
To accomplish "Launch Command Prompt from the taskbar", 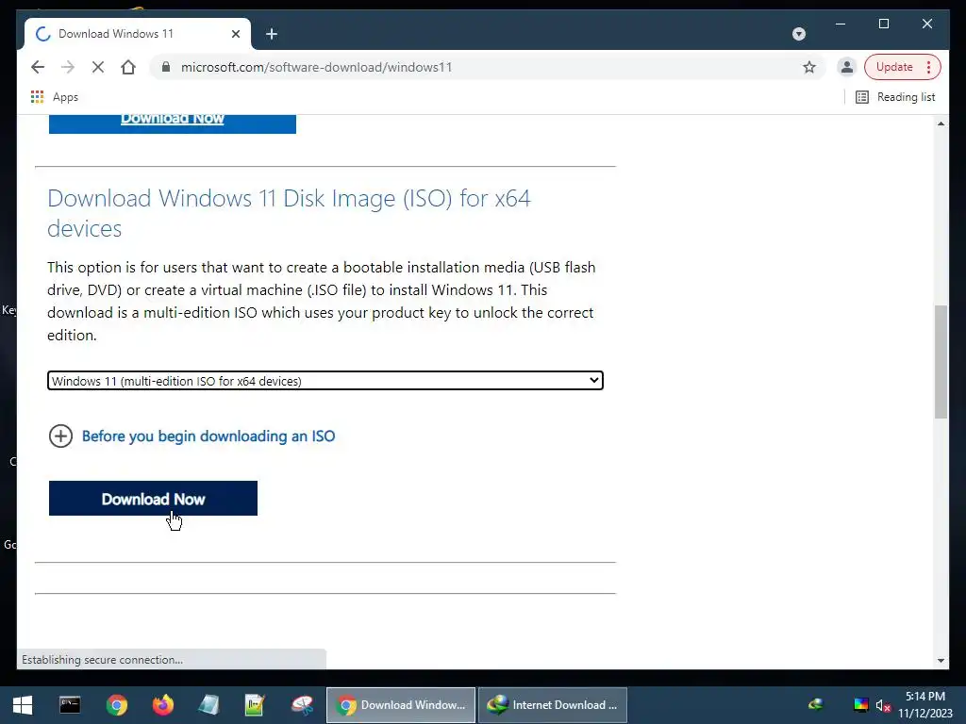I will point(70,705).
